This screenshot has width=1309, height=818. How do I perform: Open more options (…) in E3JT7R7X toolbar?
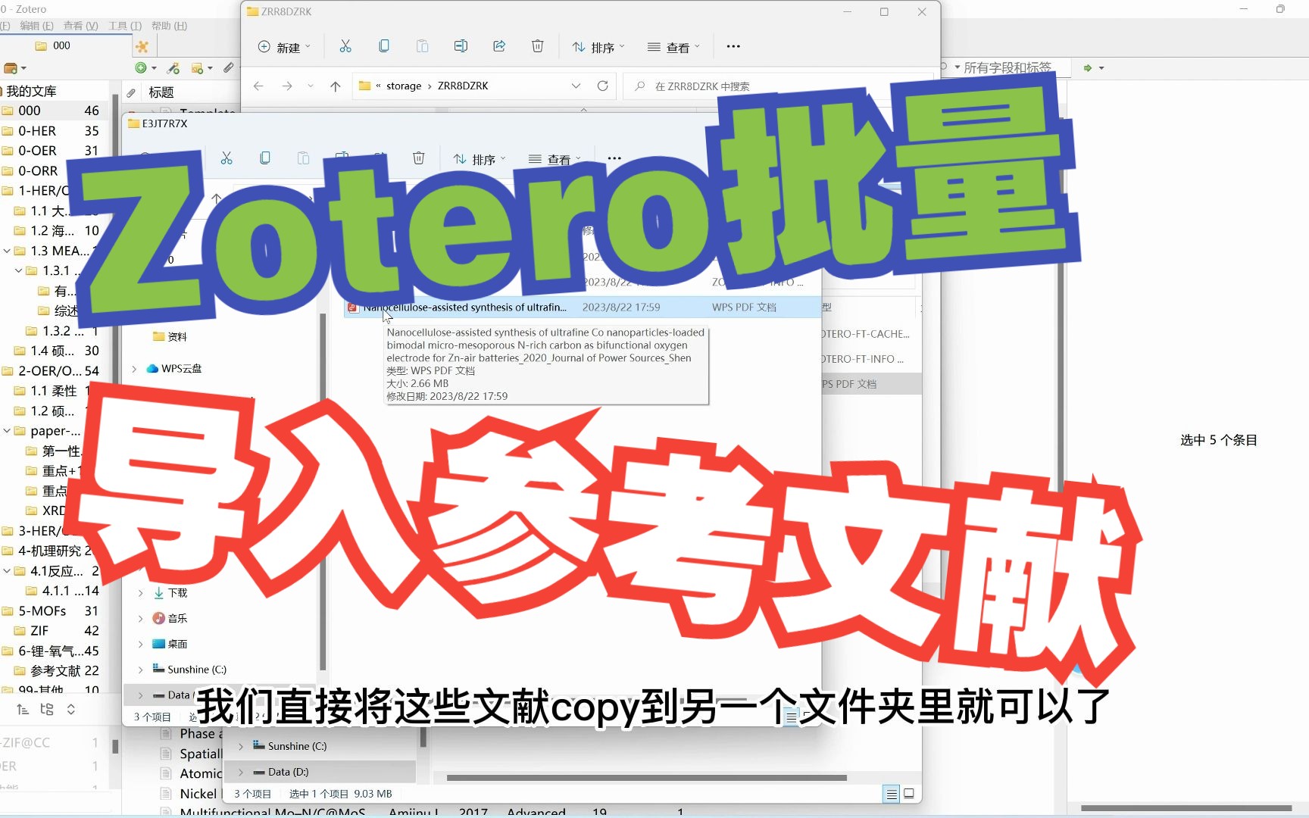[614, 158]
